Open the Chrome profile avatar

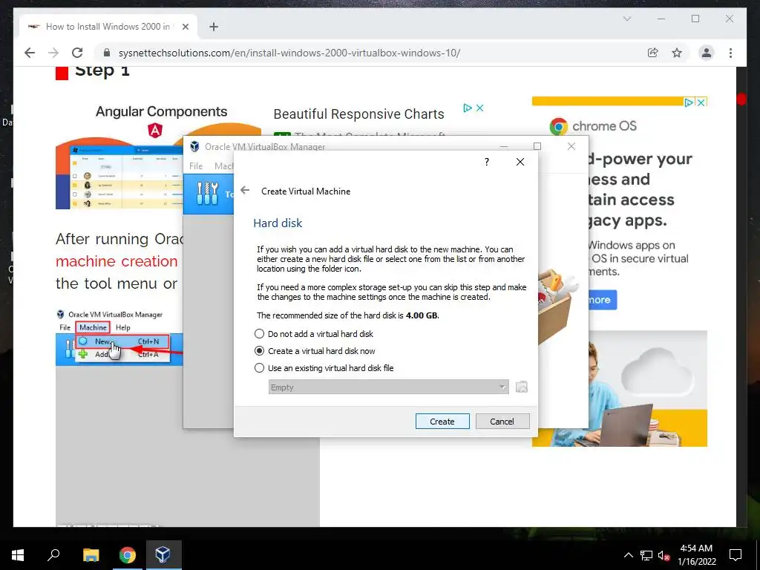pyautogui.click(x=707, y=53)
